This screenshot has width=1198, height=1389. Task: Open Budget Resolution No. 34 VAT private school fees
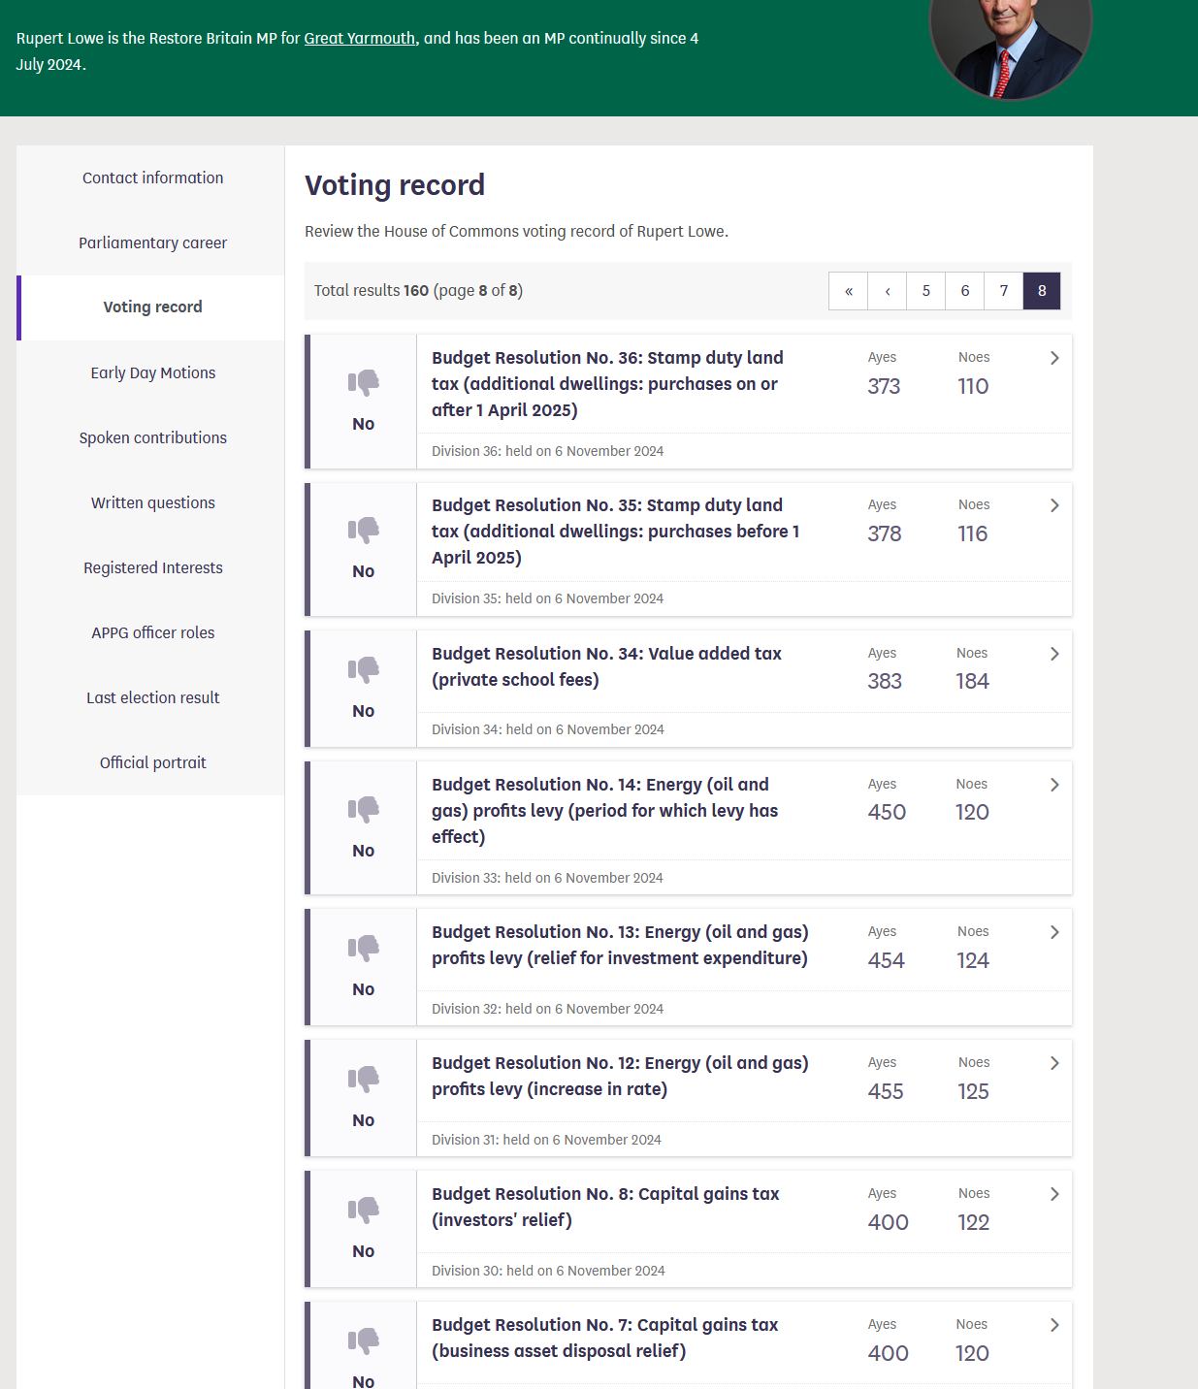606,666
